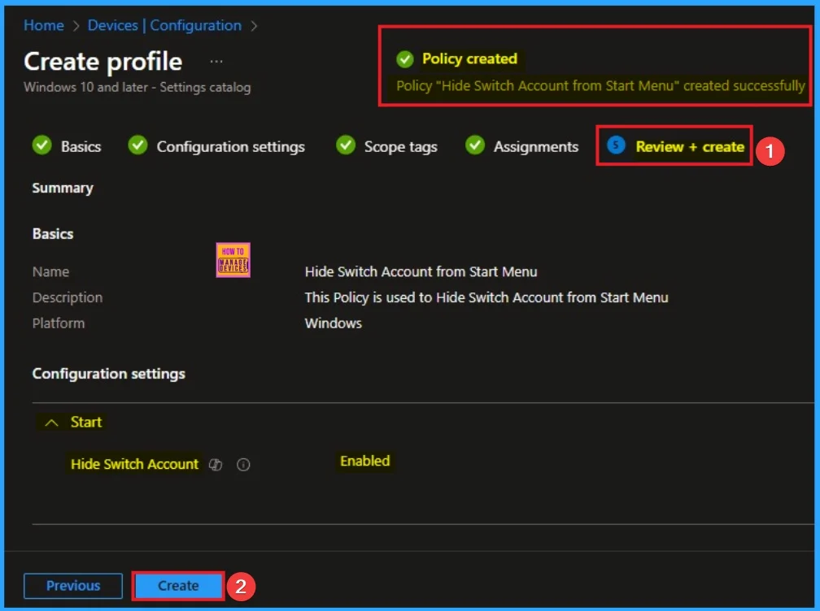The height and width of the screenshot is (611, 820).
Task: Select the Review + create tab
Action: click(690, 147)
